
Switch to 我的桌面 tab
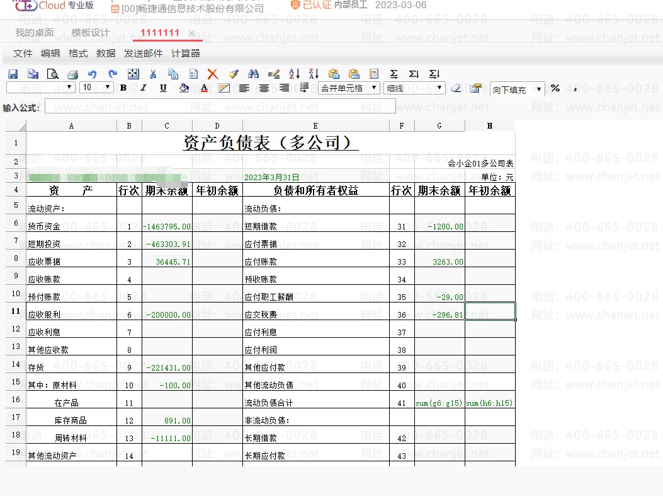pos(35,33)
